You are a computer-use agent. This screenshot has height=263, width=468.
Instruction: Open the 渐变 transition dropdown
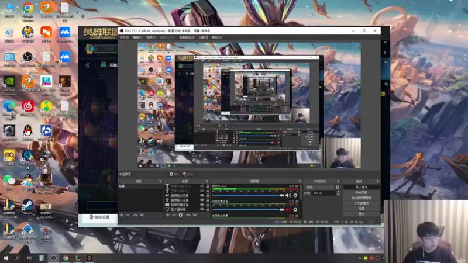click(x=319, y=187)
